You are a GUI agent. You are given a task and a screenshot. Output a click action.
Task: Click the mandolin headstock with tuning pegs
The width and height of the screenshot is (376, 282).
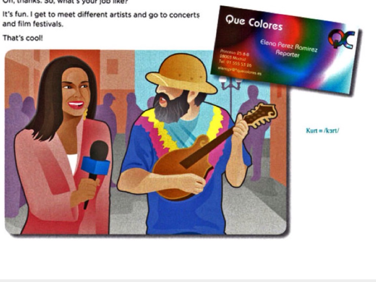[x=261, y=115]
